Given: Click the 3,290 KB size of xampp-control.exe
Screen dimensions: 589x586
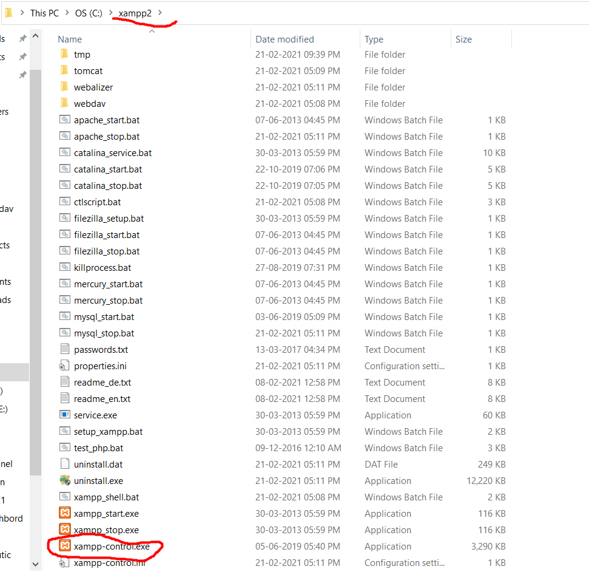Looking at the screenshot, I should click(488, 546).
